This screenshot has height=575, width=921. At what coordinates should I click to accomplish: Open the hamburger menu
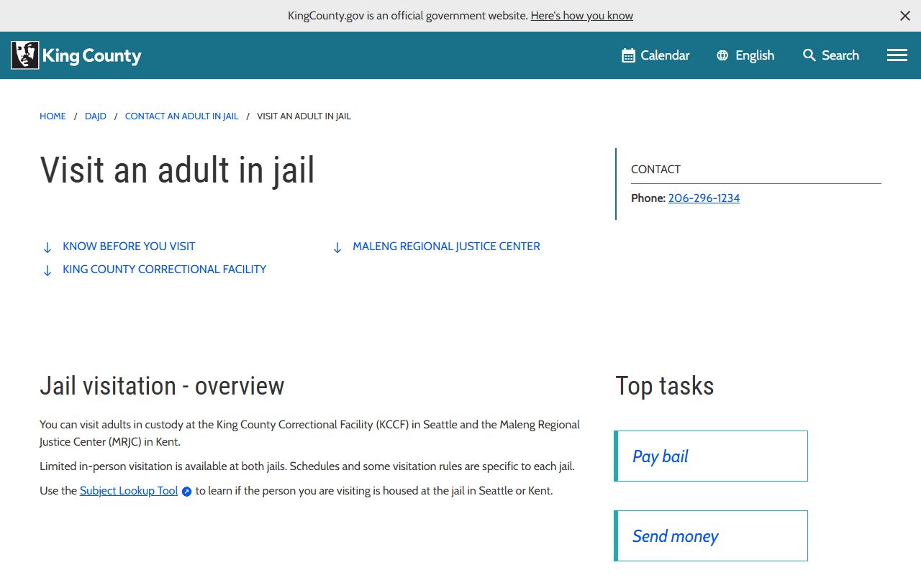pos(897,55)
